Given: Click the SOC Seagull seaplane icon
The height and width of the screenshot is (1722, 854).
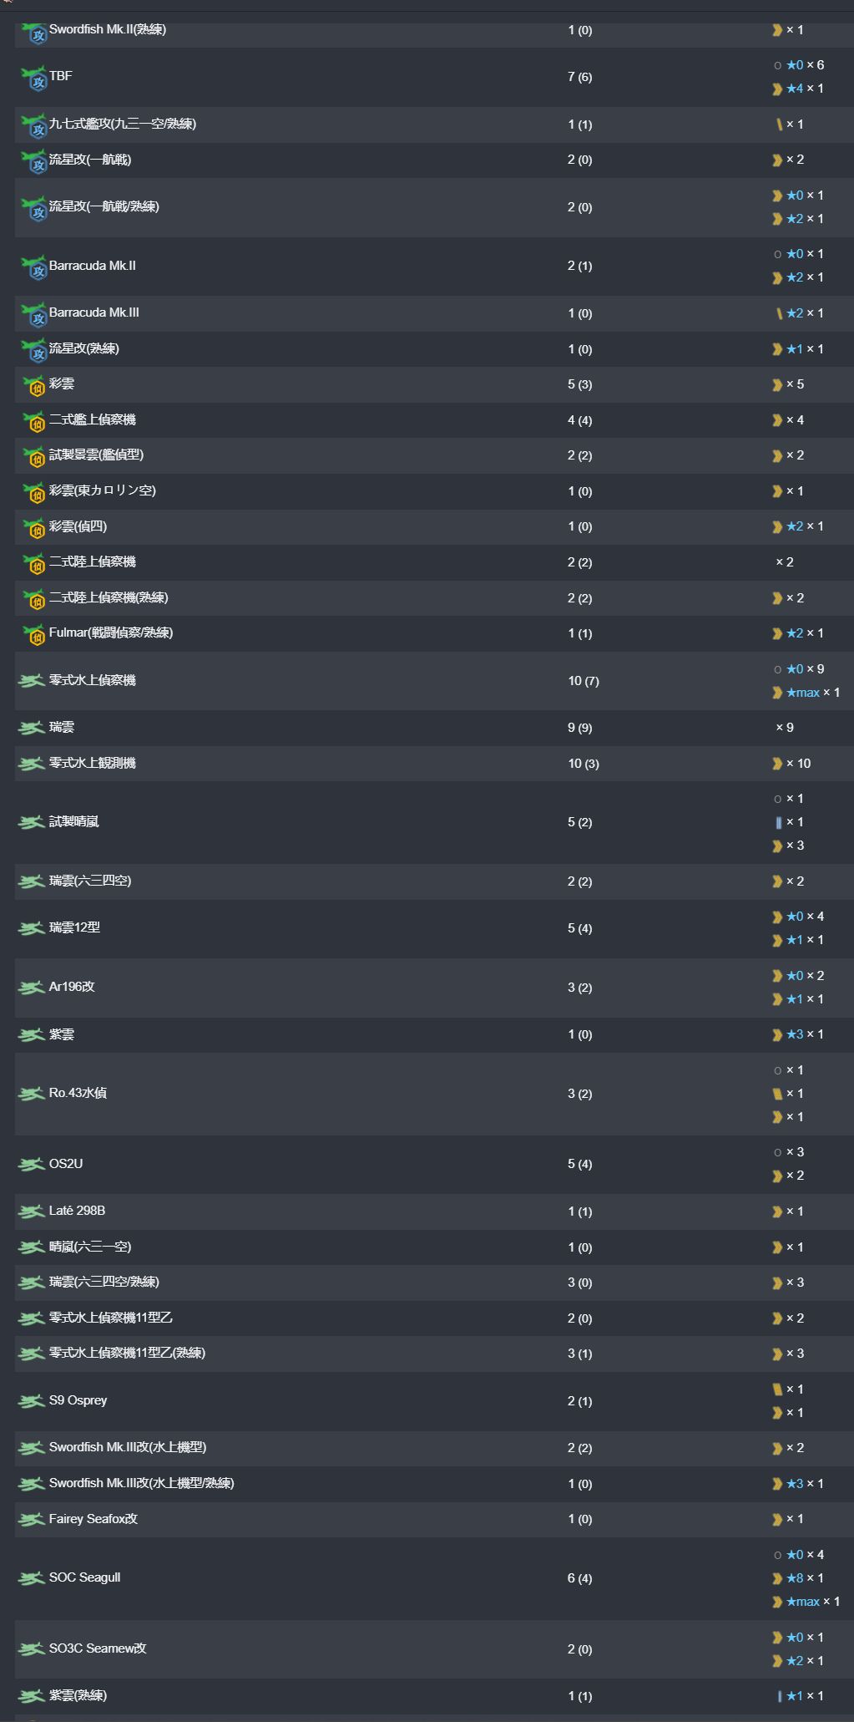Looking at the screenshot, I should click(x=32, y=1577).
